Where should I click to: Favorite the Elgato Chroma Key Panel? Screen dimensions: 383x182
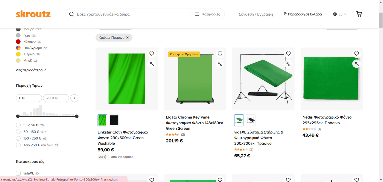pyautogui.click(x=220, y=54)
